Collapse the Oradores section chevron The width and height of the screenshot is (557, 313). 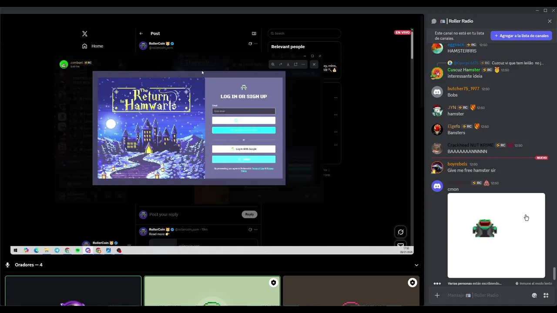click(416, 265)
